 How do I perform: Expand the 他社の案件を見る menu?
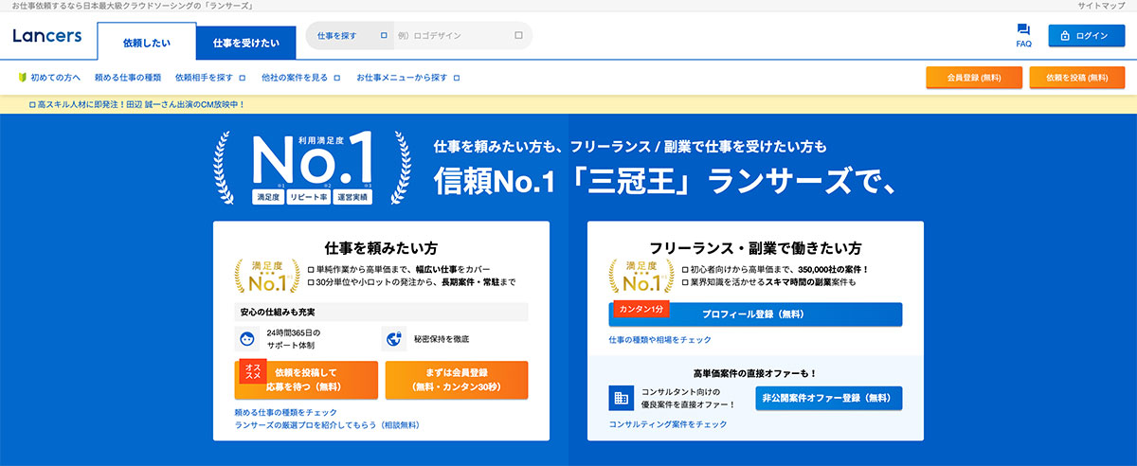(301, 77)
